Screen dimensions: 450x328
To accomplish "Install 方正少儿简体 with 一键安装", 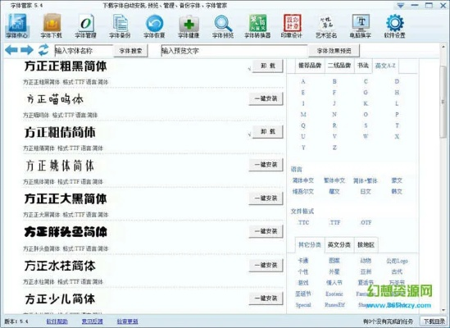I will tap(266, 298).
